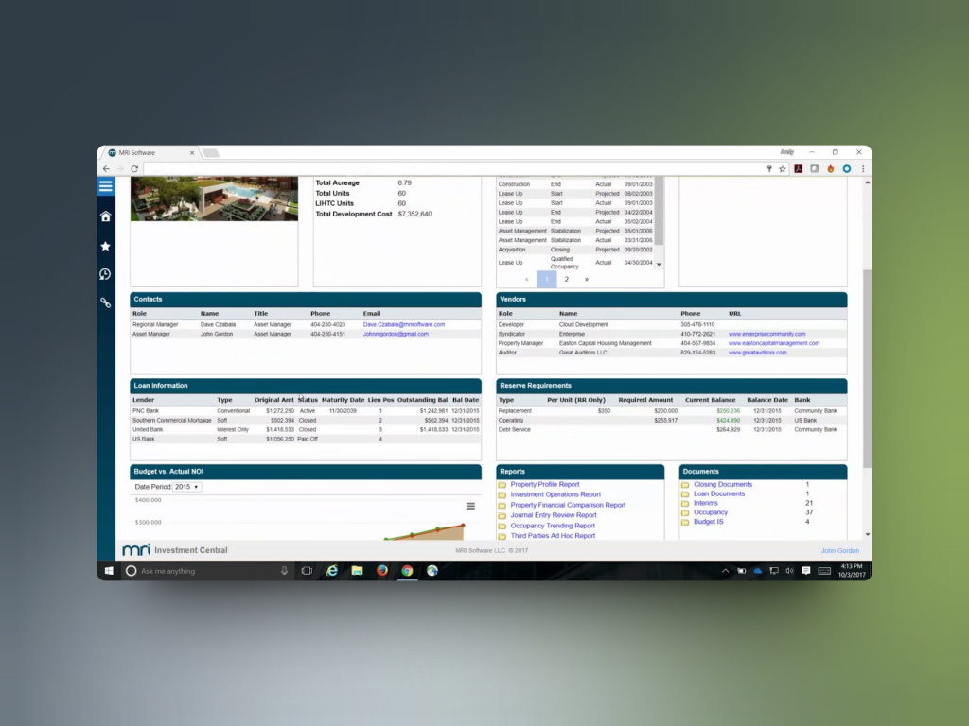The height and width of the screenshot is (726, 969).
Task: Select the Home icon in the left sidebar
Action: point(105,216)
